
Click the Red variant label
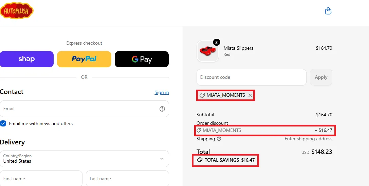(x=227, y=54)
